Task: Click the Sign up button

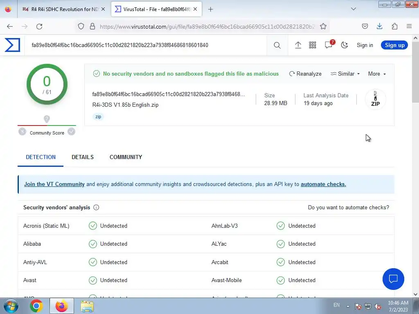Action: tap(394, 45)
